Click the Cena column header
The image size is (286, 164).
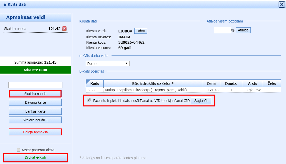coord(211,84)
